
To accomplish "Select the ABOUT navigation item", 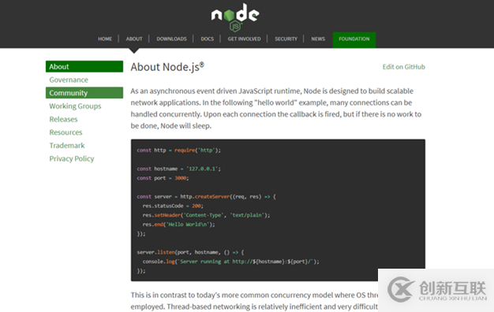I will 134,39.
